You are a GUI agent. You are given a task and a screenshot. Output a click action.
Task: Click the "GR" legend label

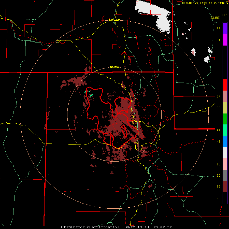click(218, 96)
